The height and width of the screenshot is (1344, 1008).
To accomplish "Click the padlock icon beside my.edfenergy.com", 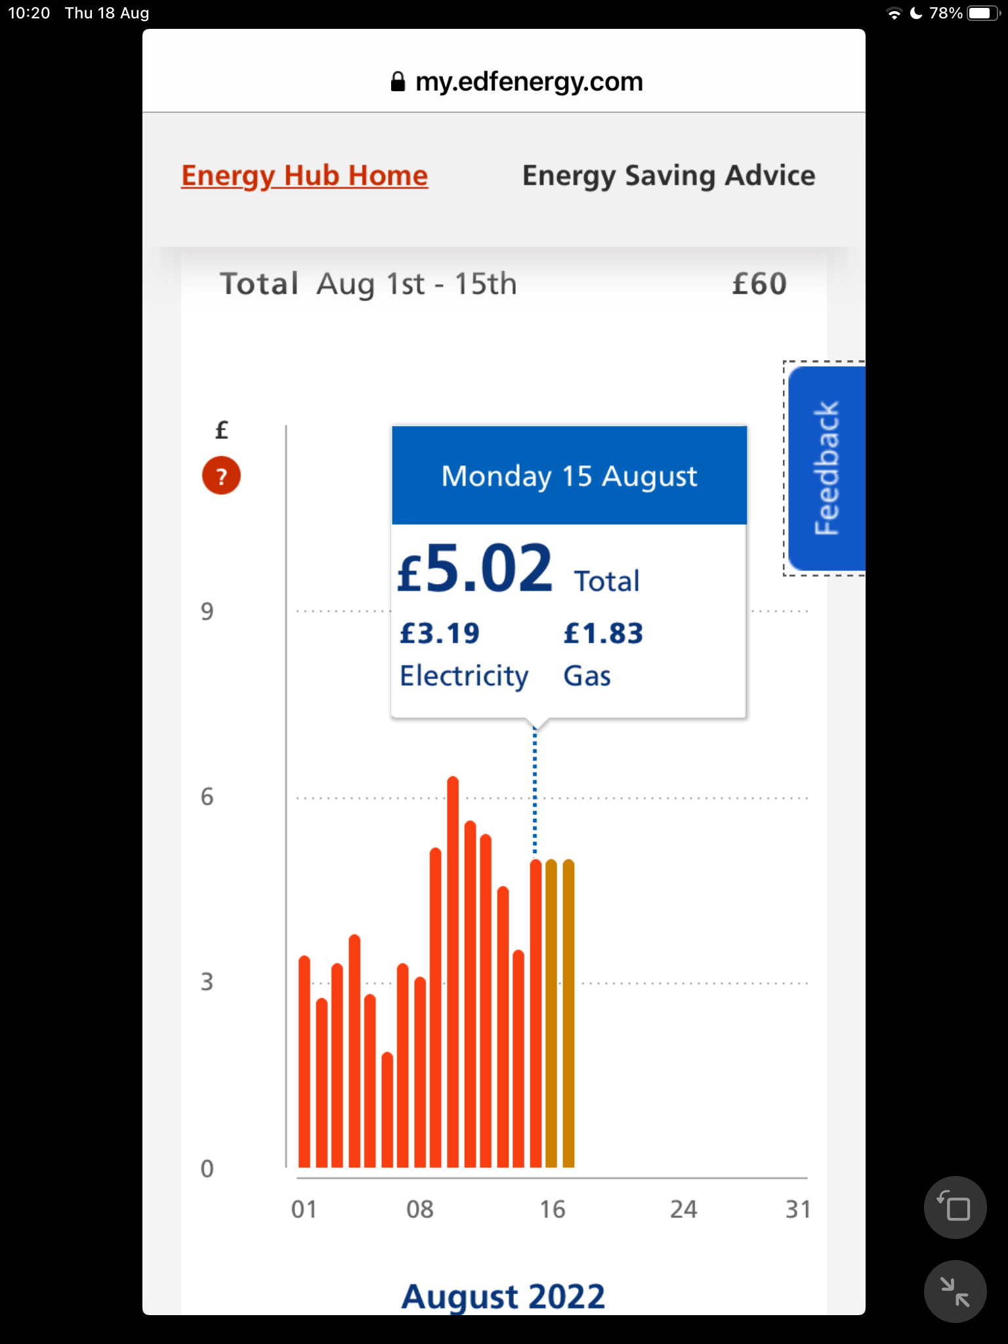I will pyautogui.click(x=398, y=81).
